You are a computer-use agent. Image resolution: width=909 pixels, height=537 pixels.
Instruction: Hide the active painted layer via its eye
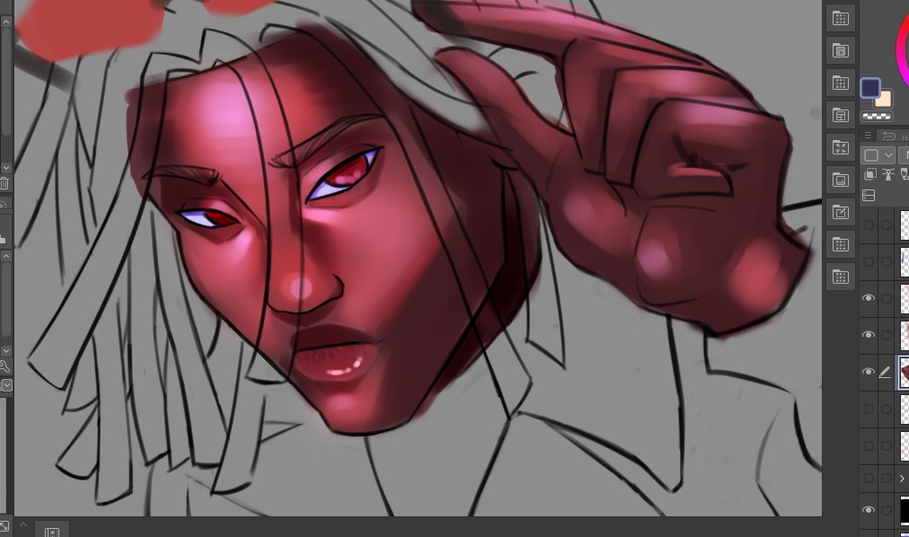pyautogui.click(x=869, y=372)
